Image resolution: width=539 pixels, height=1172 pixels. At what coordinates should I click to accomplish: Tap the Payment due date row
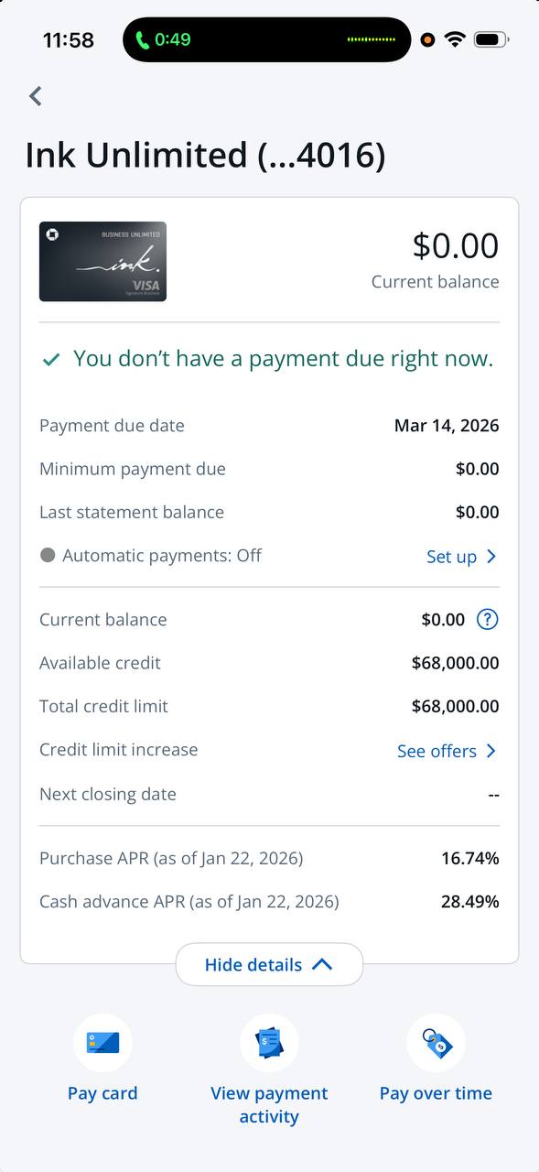pyautogui.click(x=269, y=425)
